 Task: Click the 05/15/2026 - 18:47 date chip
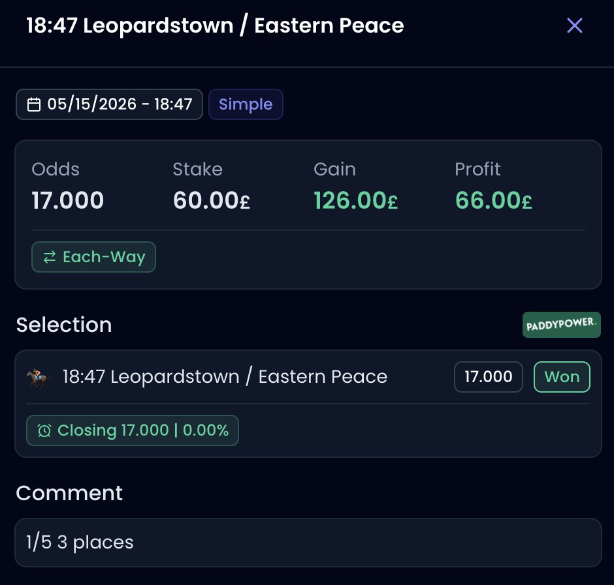click(109, 104)
